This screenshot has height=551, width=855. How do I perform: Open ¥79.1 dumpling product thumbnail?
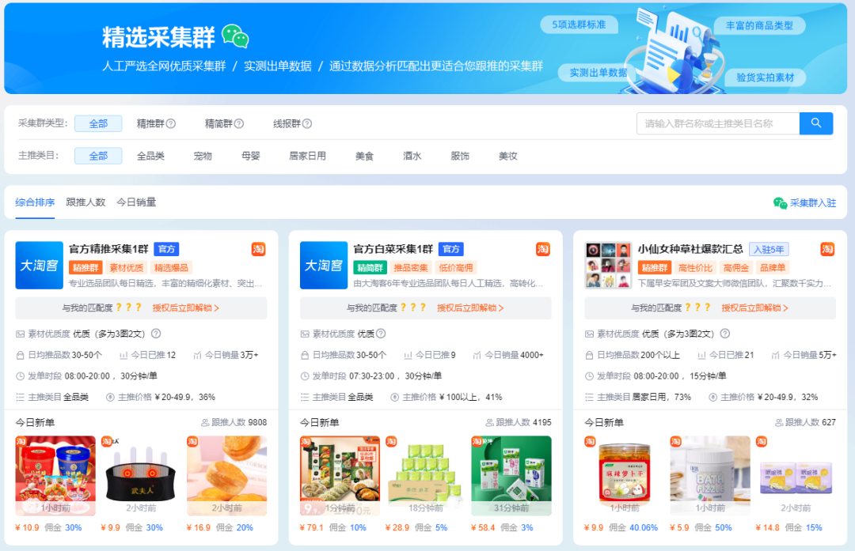(340, 475)
